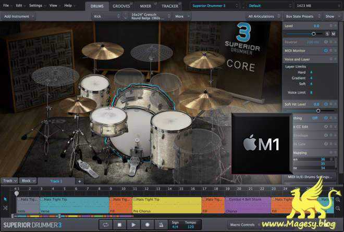Toggle the Smoothing power button

[x=326, y=118]
